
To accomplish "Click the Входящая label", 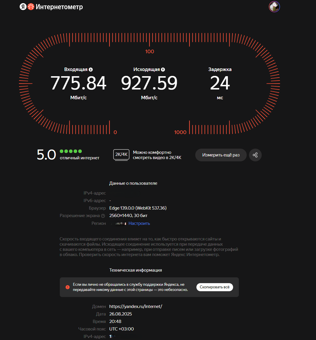I will click(76, 69).
